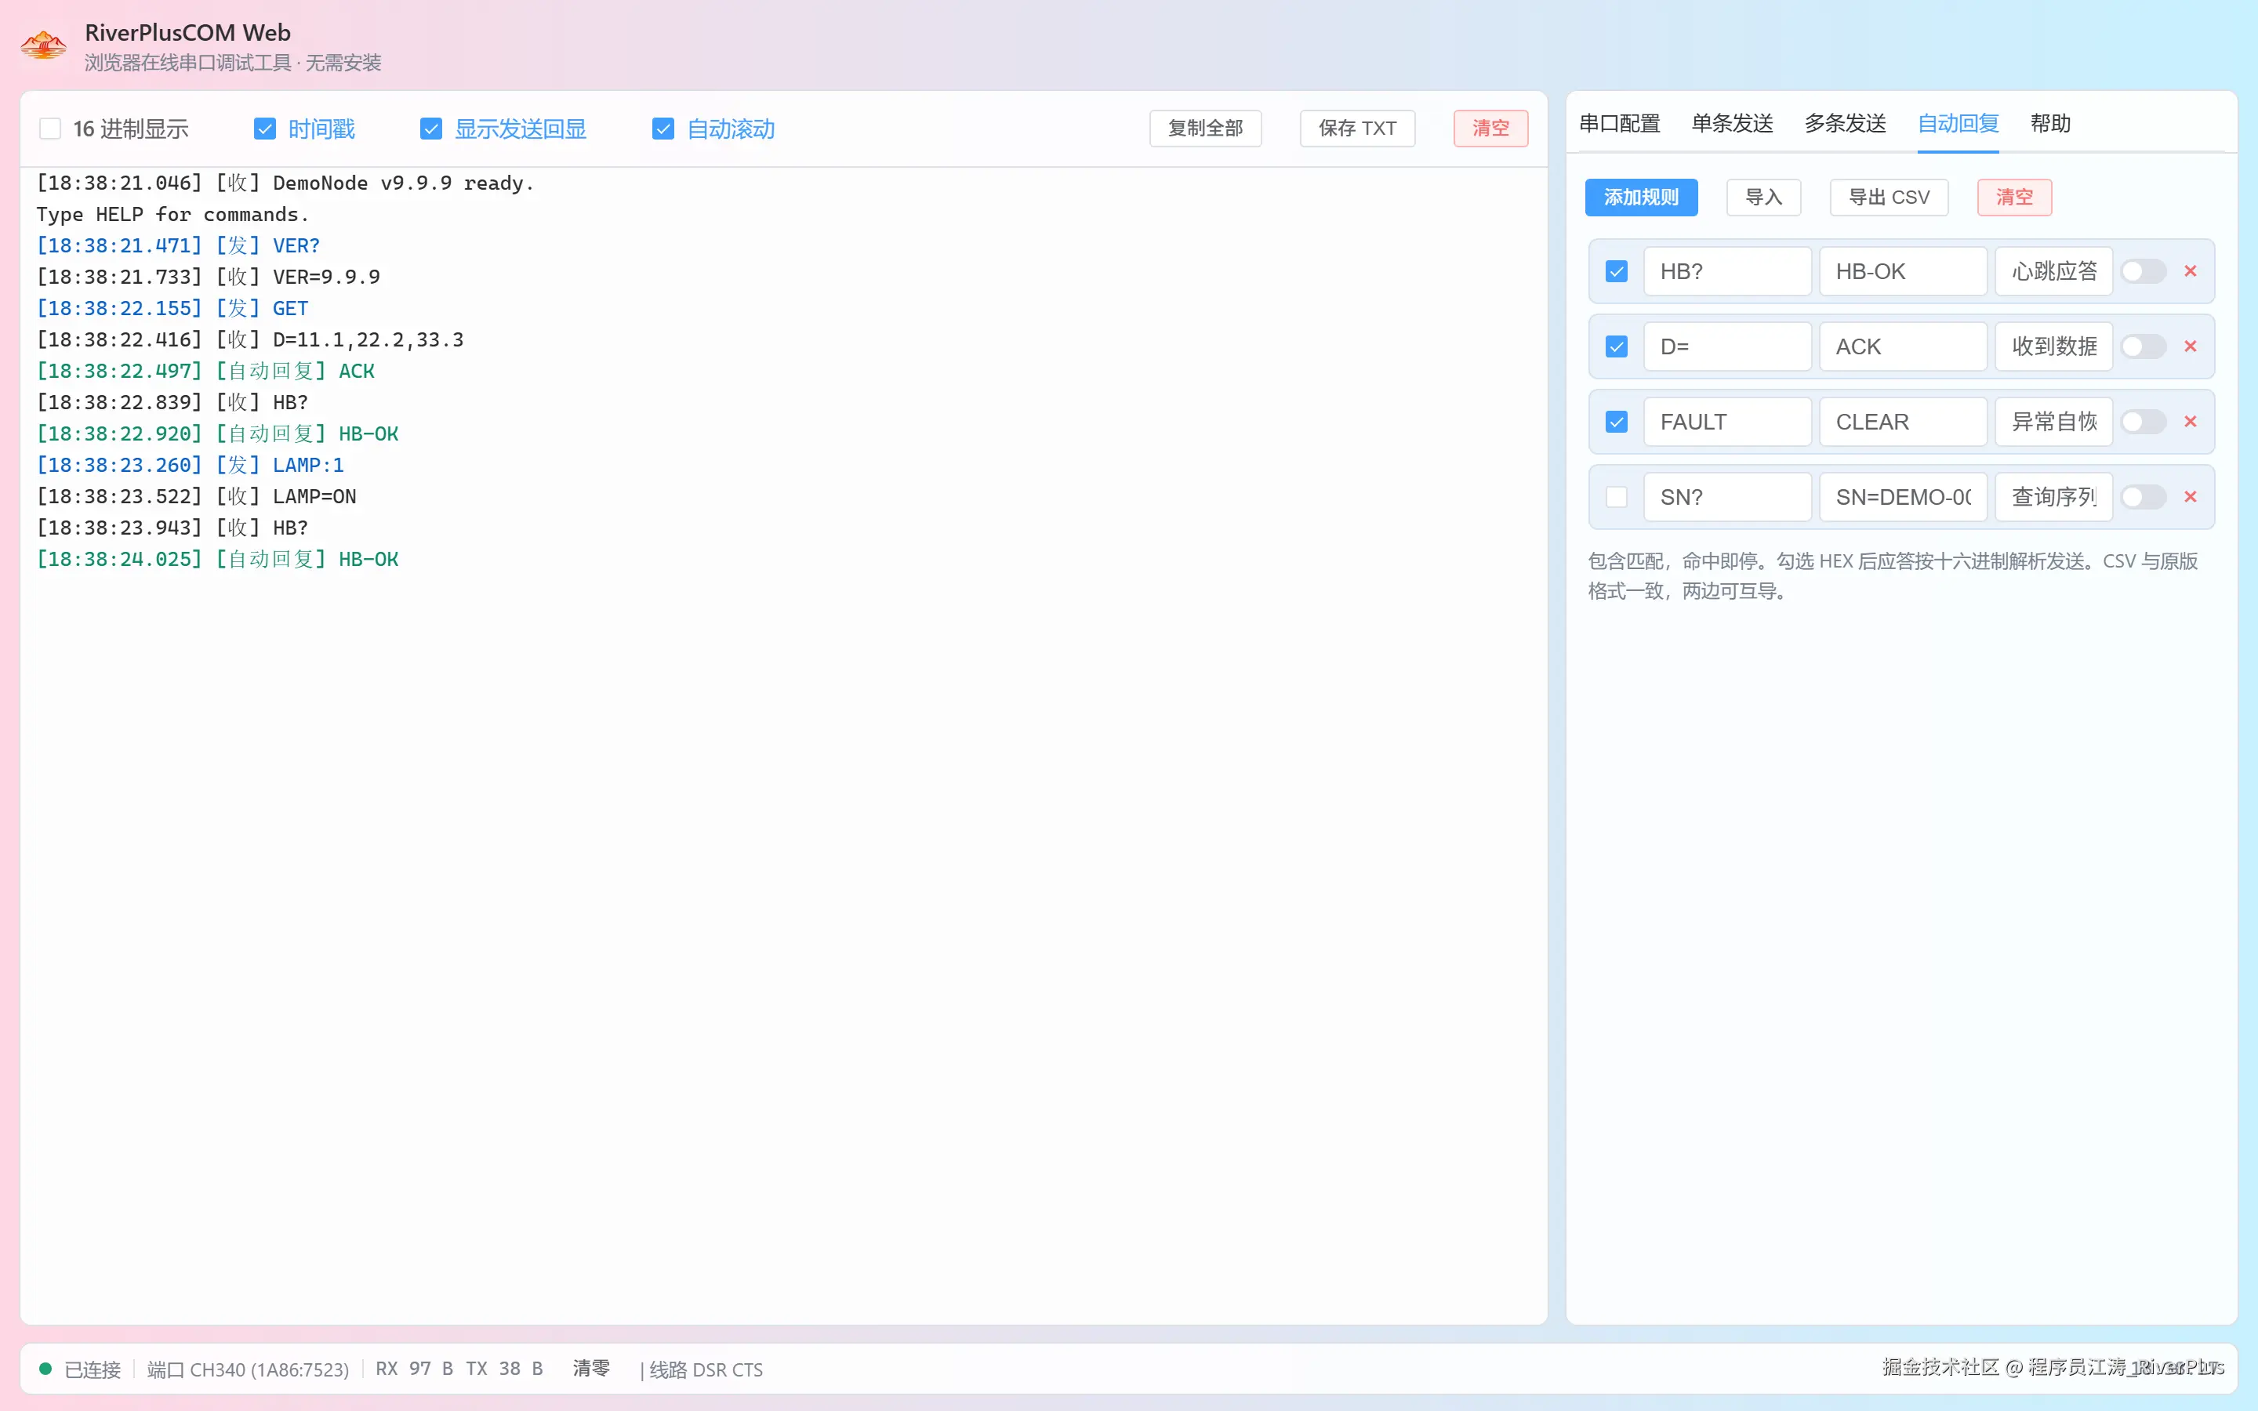Click the RiverPlusCOM sunset logo icon
The image size is (2258, 1411).
(x=44, y=45)
